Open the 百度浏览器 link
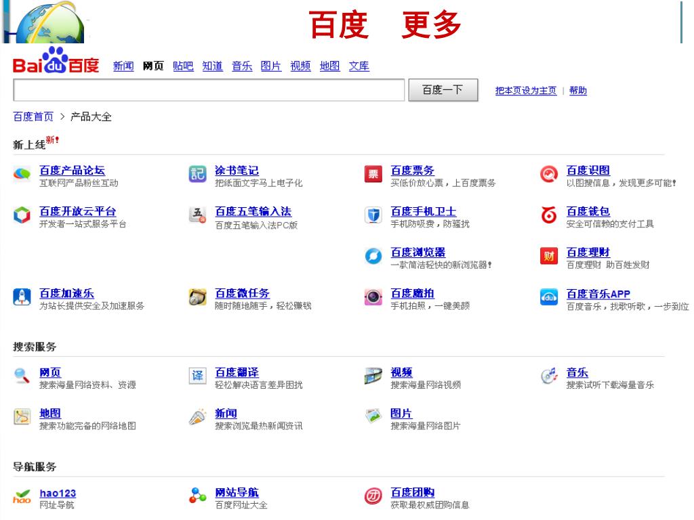This screenshot has width=694, height=520. [x=418, y=252]
